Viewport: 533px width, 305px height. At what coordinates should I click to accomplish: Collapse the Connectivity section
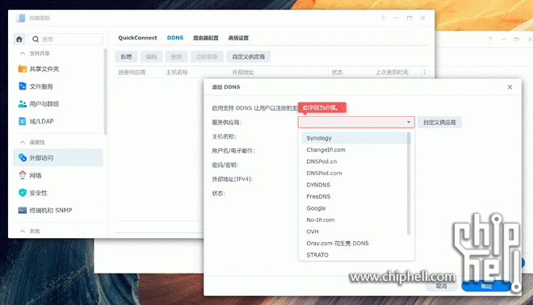23,142
